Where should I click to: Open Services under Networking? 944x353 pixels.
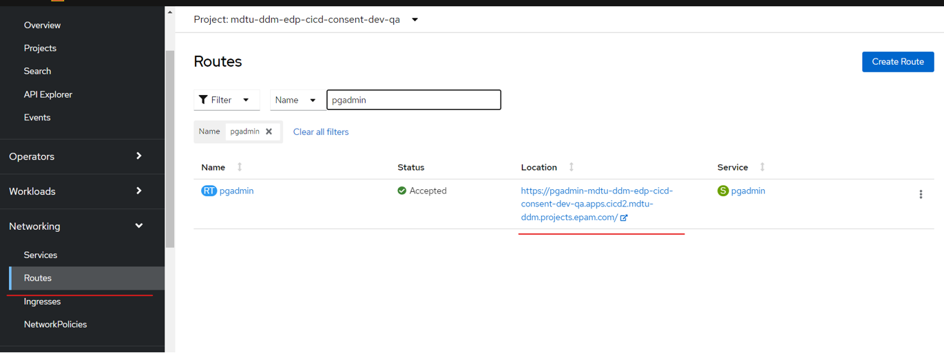click(40, 255)
